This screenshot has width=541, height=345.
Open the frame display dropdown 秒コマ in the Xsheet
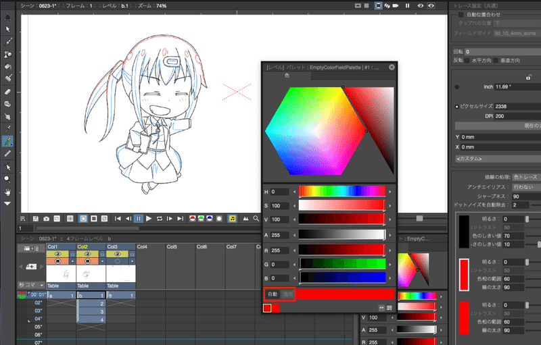31,285
